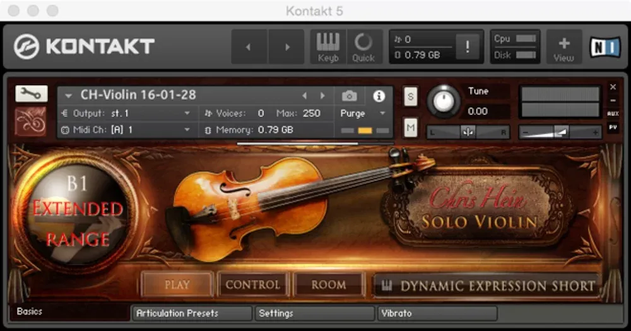
Task: Switch to the PLAY page
Action: click(x=177, y=285)
